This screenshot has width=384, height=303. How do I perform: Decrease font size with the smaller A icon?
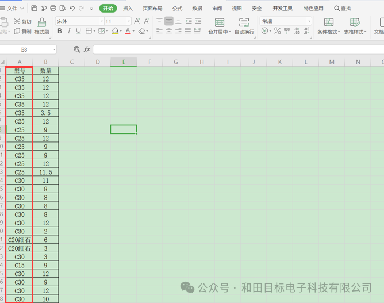(x=147, y=21)
